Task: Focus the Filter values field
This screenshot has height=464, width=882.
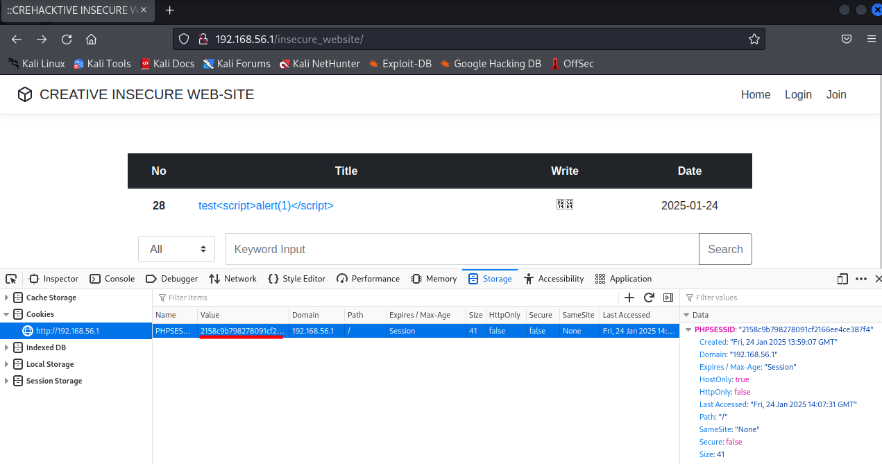Action: (x=780, y=298)
